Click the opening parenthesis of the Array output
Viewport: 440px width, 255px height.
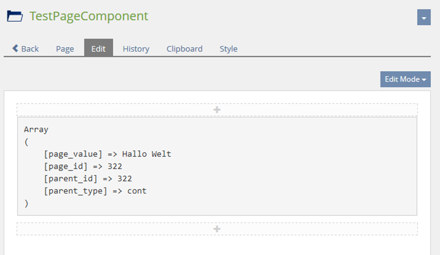(26, 142)
